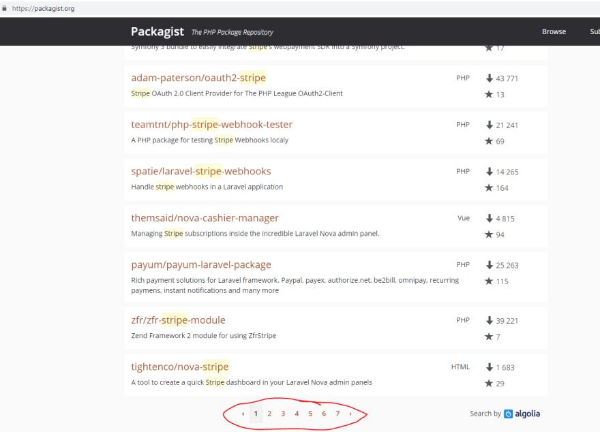This screenshot has height=432, width=600.
Task: Click download count 14 265
Action: point(507,172)
